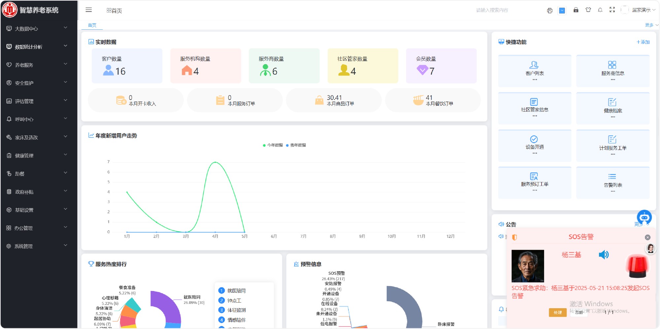Select the 首页 page tab
The height and width of the screenshot is (329, 660).
coord(92,25)
